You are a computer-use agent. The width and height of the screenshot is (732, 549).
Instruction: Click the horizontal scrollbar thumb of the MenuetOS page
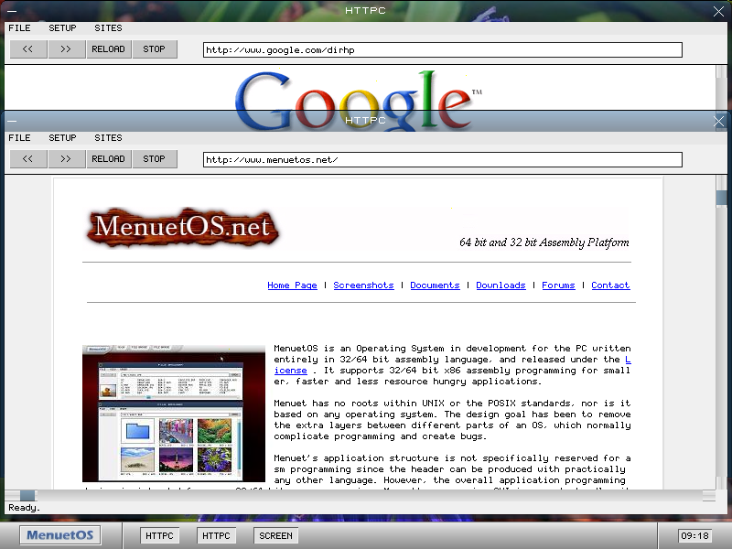point(27,495)
